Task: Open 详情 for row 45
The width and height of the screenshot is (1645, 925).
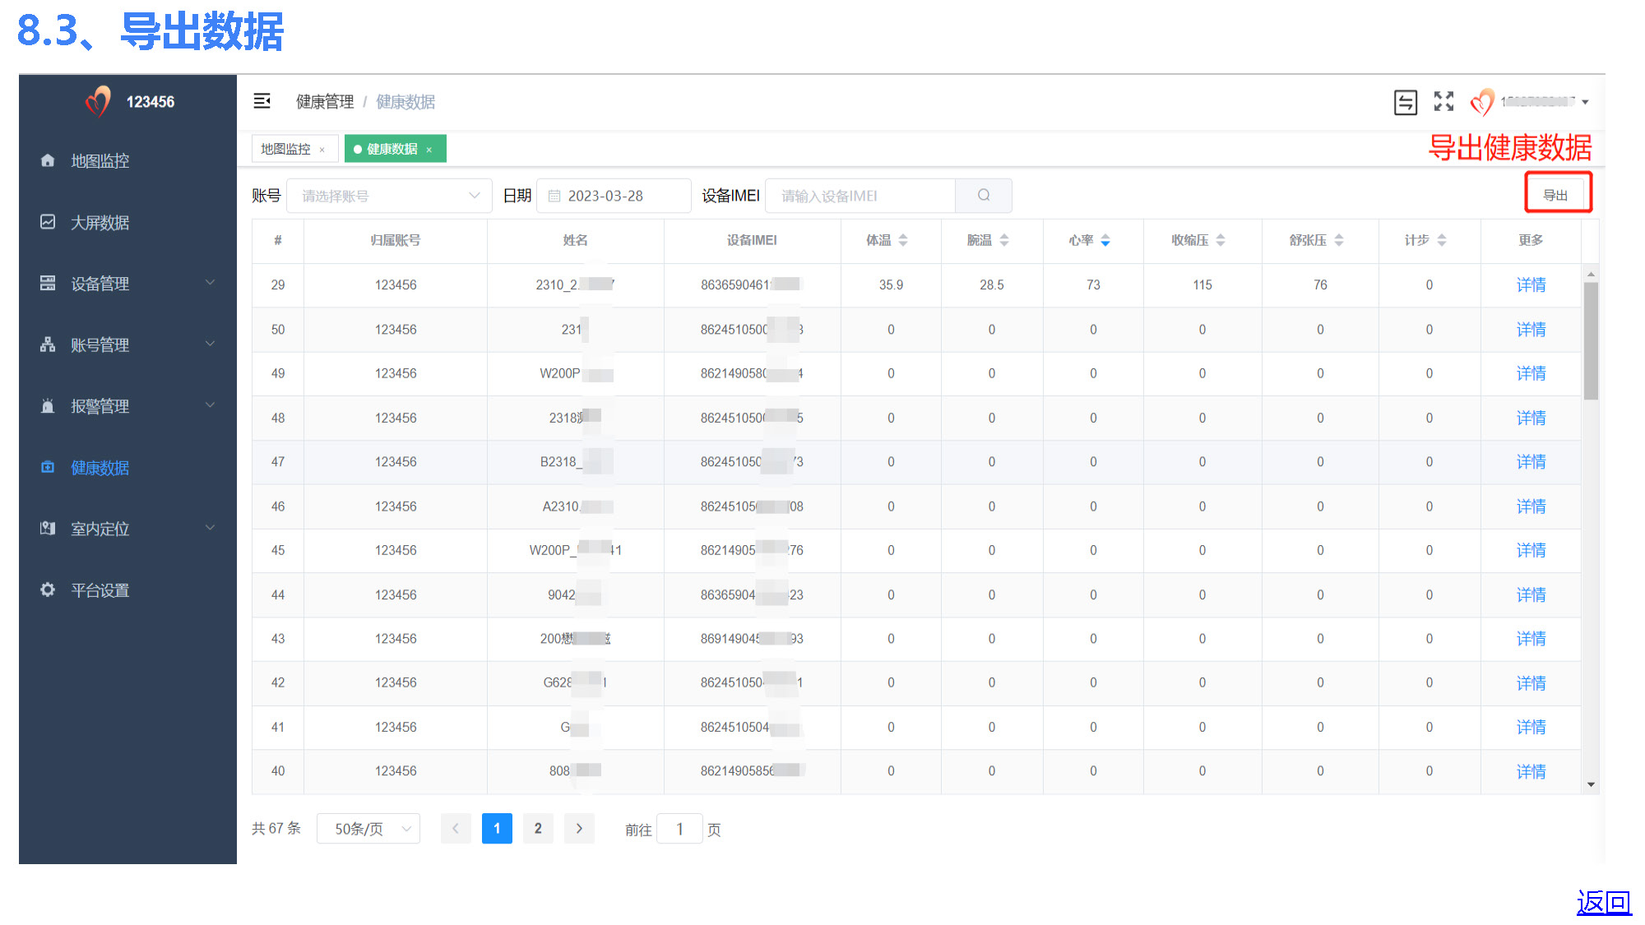Action: (1531, 550)
